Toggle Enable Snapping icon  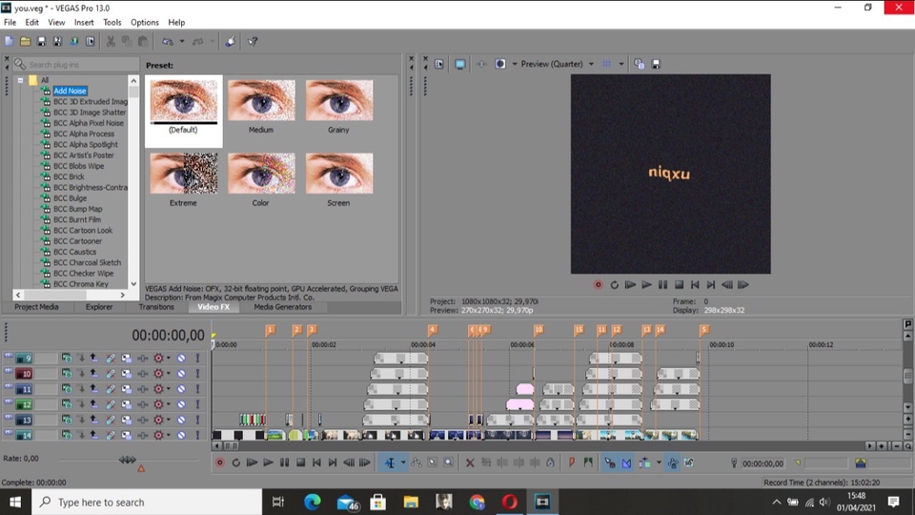(x=610, y=463)
